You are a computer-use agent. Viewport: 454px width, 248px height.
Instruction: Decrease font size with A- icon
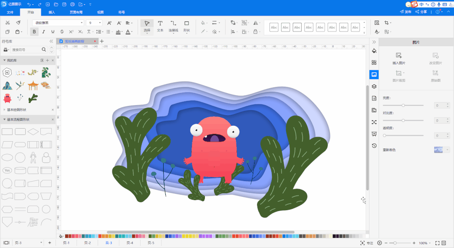[119, 23]
